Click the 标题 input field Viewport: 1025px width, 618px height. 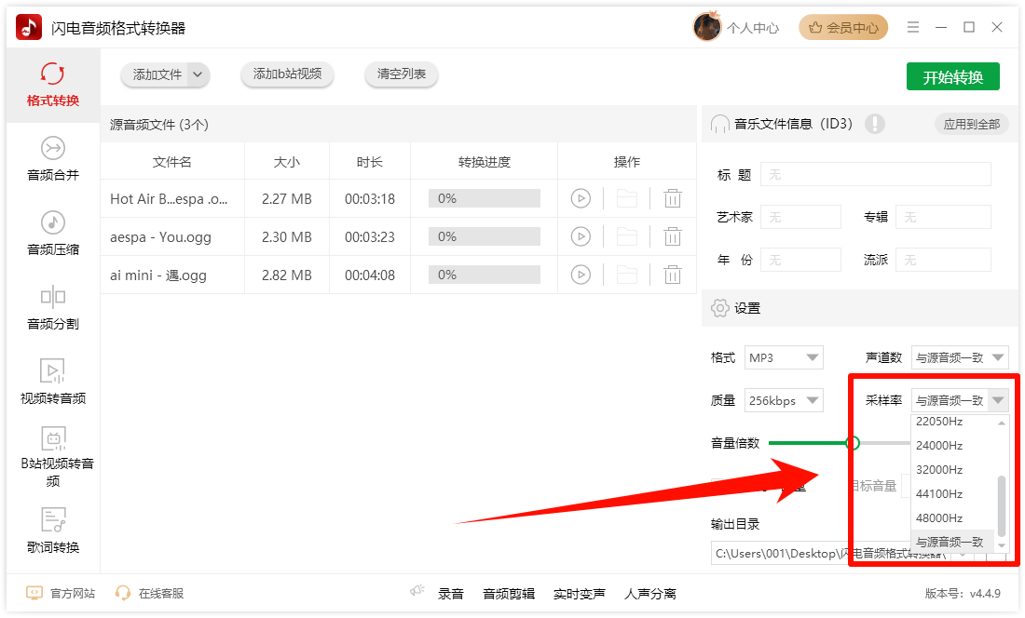tap(875, 174)
